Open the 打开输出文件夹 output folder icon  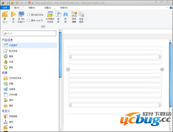pos(50,14)
